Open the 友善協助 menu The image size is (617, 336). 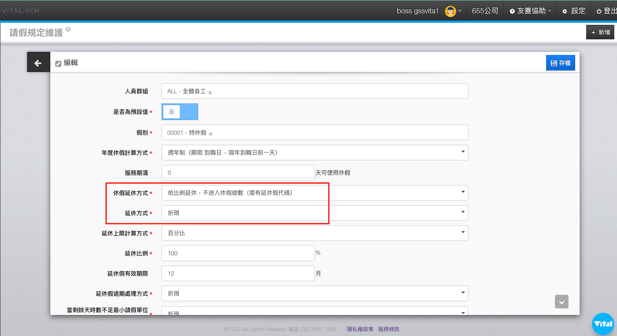(531, 11)
